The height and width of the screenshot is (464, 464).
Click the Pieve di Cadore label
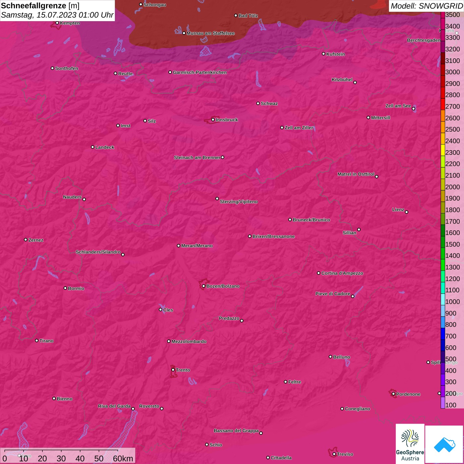[x=333, y=294]
